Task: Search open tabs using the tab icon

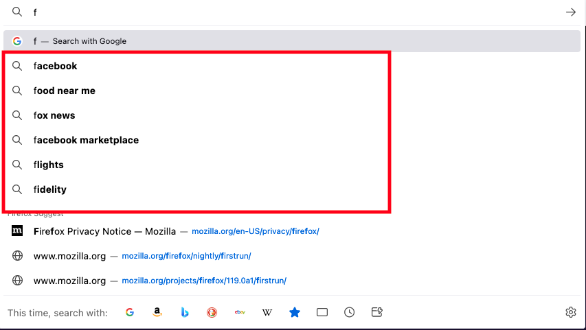Action: (x=322, y=312)
